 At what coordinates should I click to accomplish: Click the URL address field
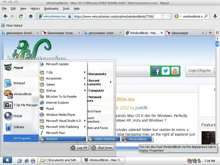click(x=116, y=16)
